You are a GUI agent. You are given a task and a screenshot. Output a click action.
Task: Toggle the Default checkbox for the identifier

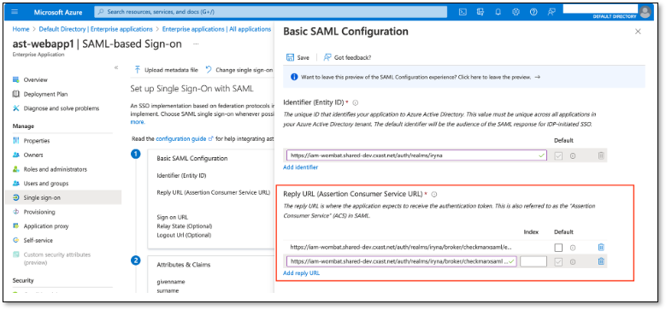(x=558, y=155)
